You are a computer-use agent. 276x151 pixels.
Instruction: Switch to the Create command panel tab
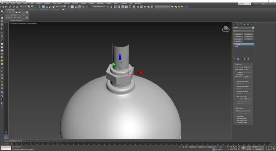pos(234,24)
